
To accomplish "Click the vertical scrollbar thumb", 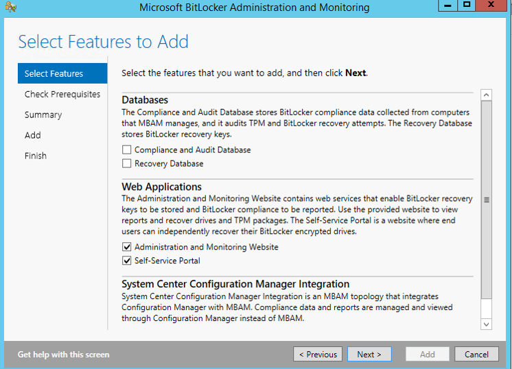I will [x=487, y=200].
